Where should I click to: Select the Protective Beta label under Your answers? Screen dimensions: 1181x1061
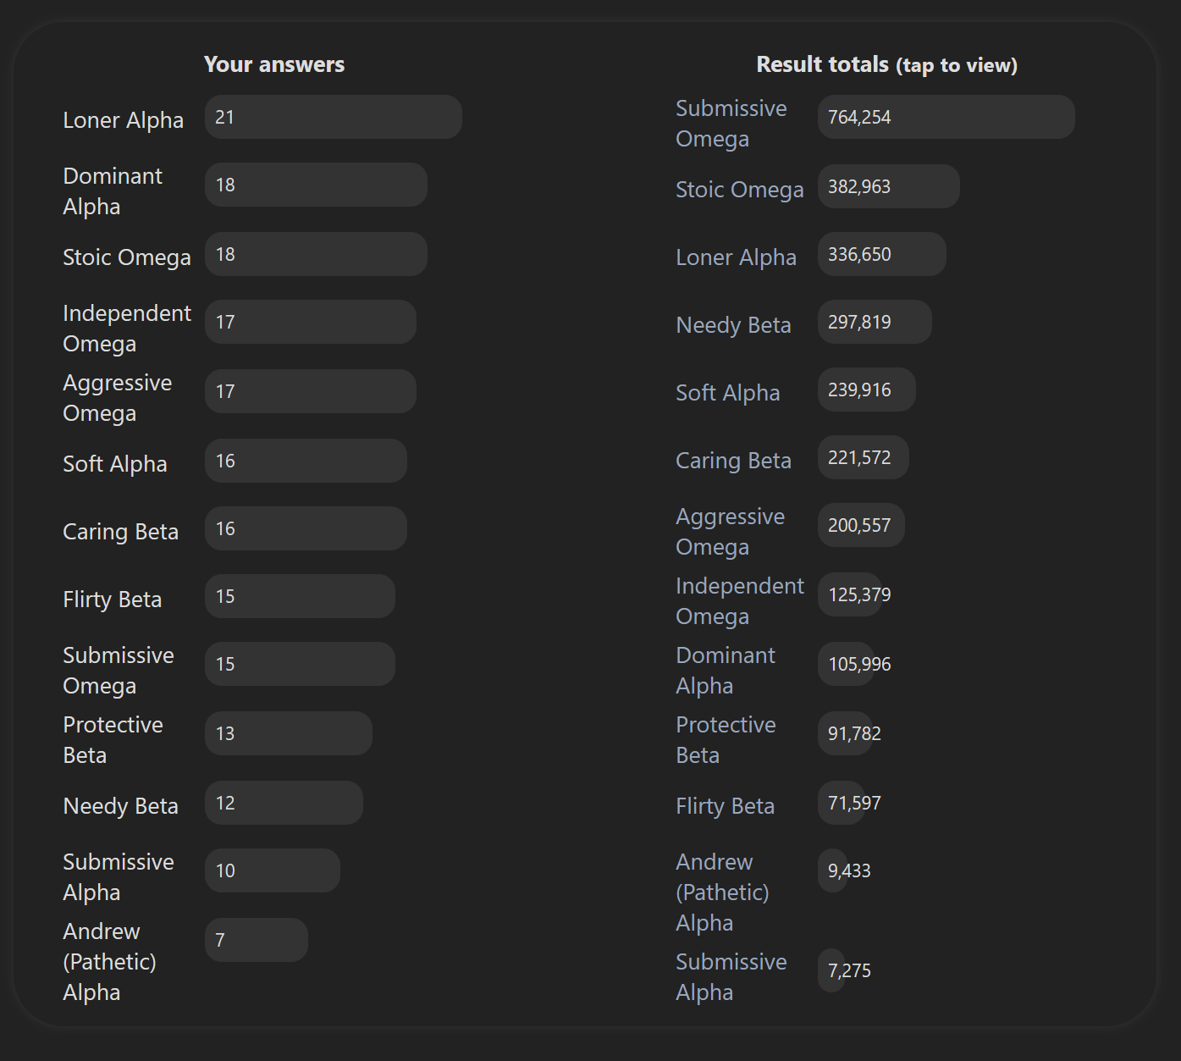[113, 740]
